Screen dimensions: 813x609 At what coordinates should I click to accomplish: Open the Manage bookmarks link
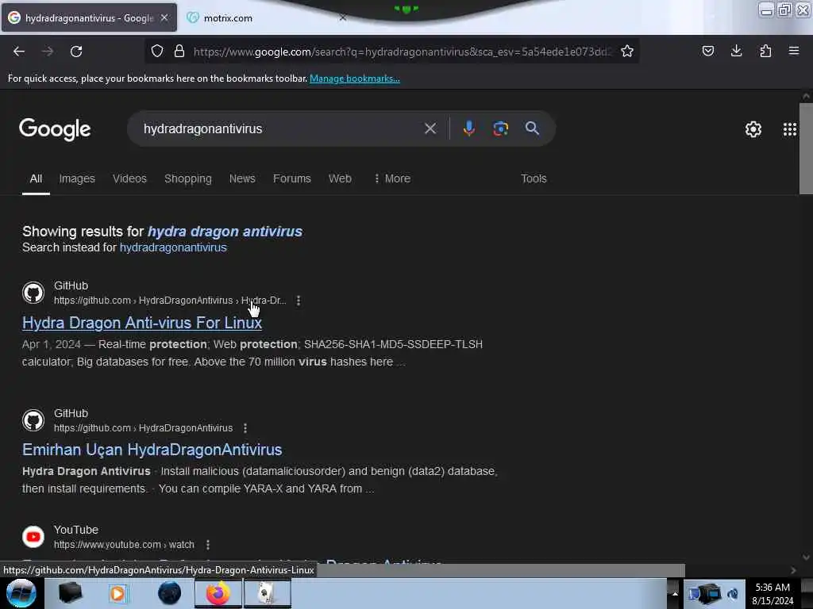[355, 79]
